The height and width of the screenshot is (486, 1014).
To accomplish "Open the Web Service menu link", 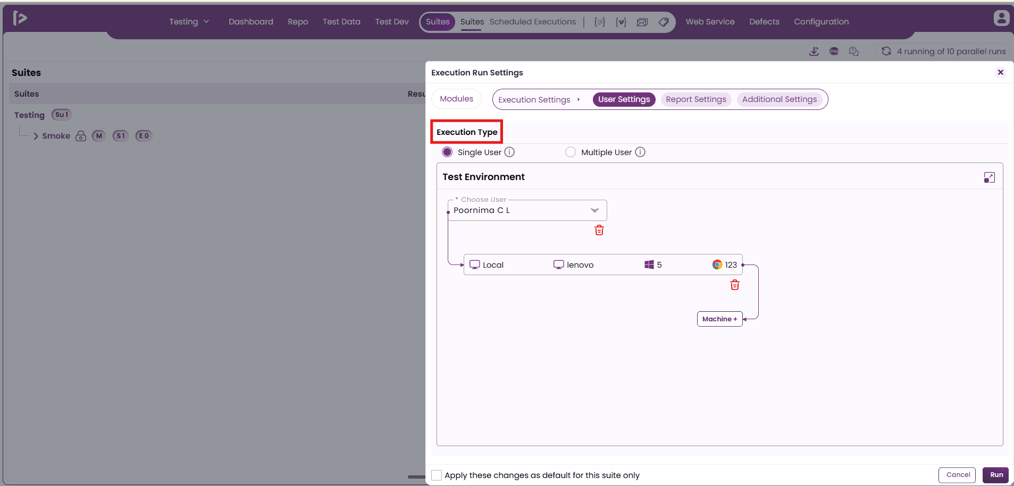I will tap(710, 22).
